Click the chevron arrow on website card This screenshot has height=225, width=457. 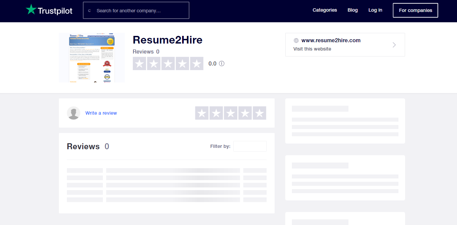click(x=394, y=45)
